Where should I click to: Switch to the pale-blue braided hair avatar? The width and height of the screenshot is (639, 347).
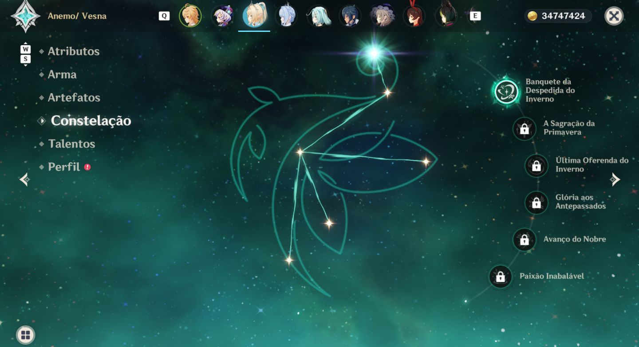pyautogui.click(x=286, y=16)
